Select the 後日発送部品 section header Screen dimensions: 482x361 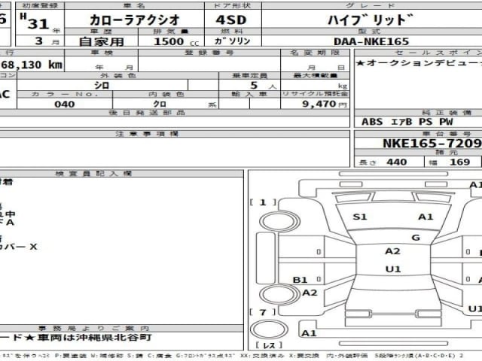coord(174,113)
